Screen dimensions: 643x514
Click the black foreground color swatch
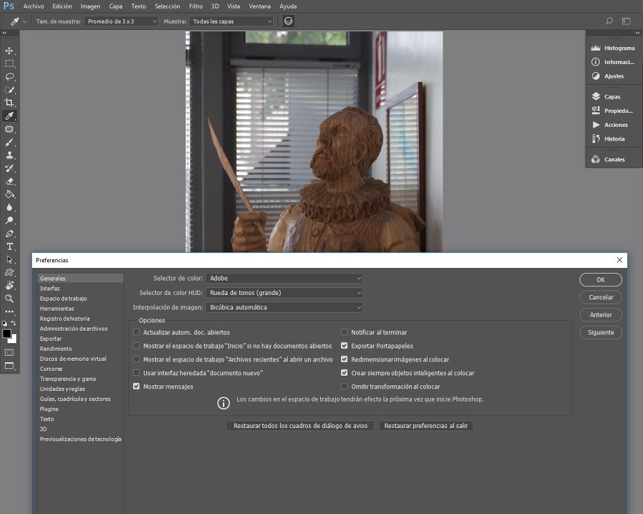(6, 334)
